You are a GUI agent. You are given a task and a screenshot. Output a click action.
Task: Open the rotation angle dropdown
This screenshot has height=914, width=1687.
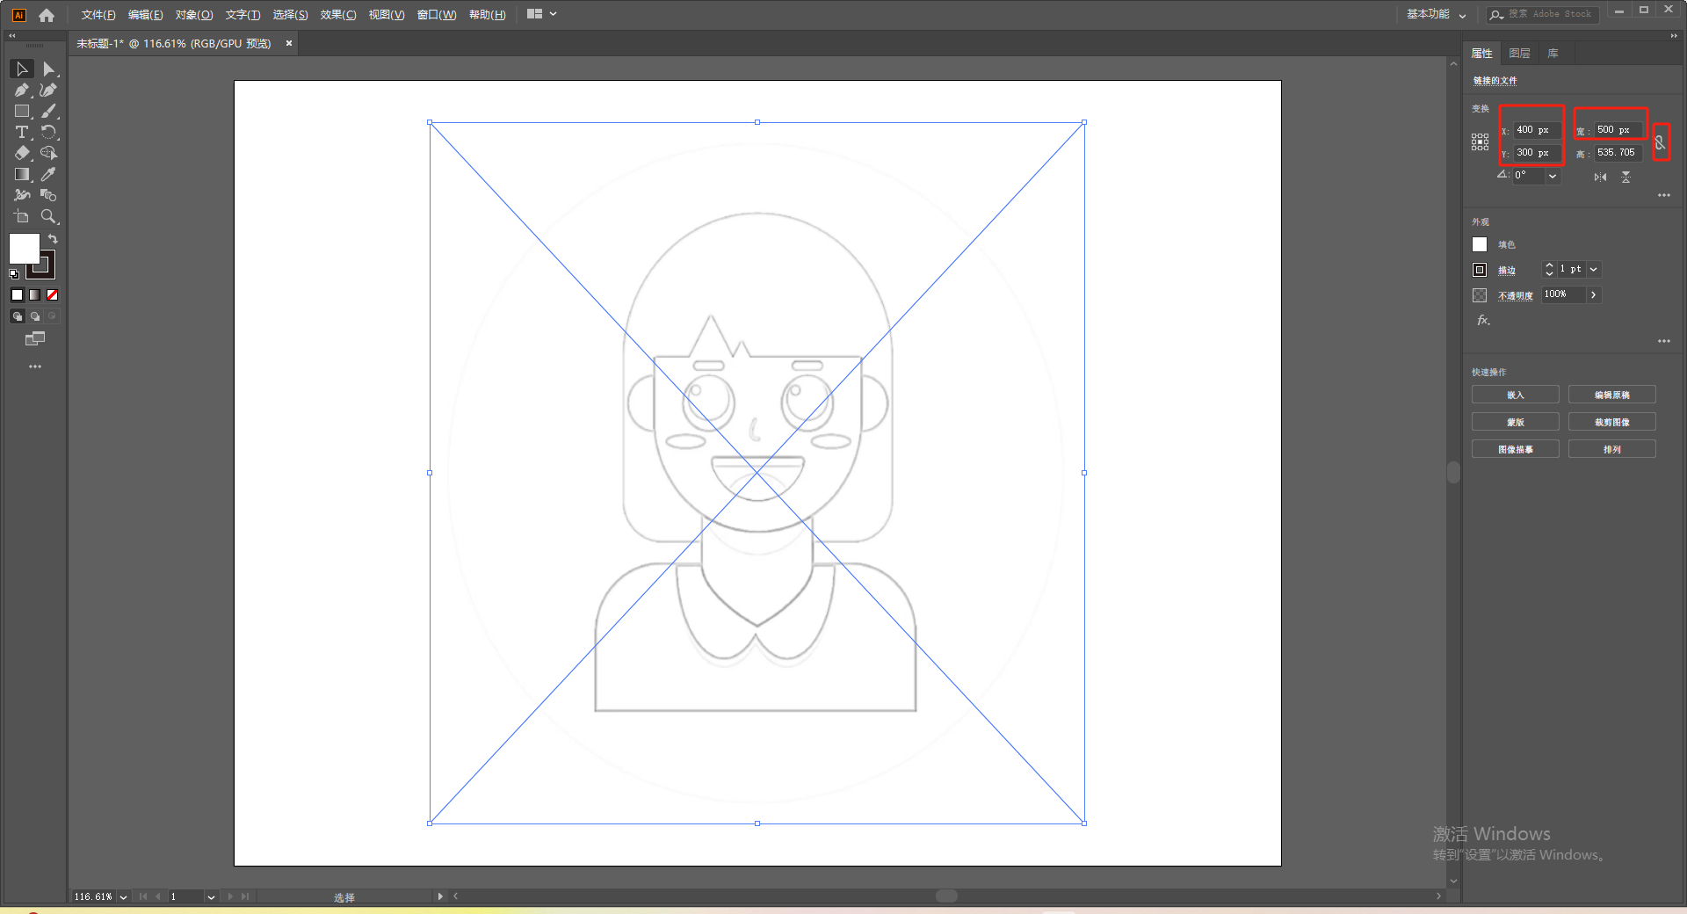click(x=1553, y=177)
